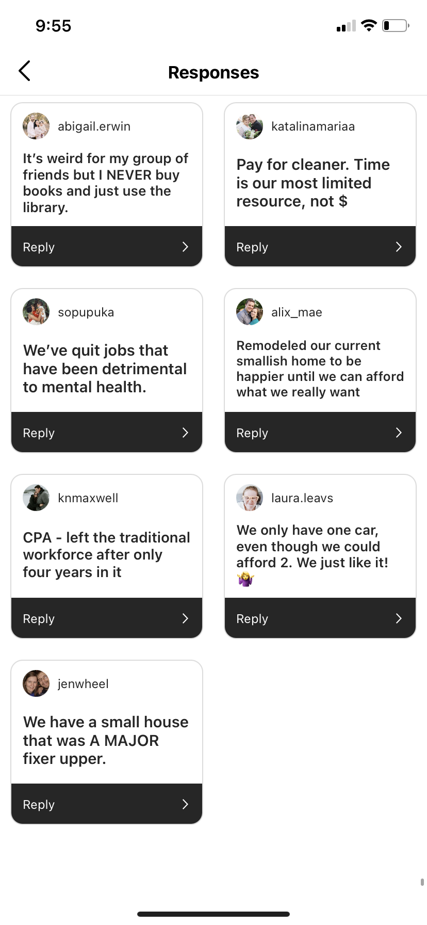The height and width of the screenshot is (925, 427).
Task: Open abigail.erwin's profile picture
Action: 36,126
